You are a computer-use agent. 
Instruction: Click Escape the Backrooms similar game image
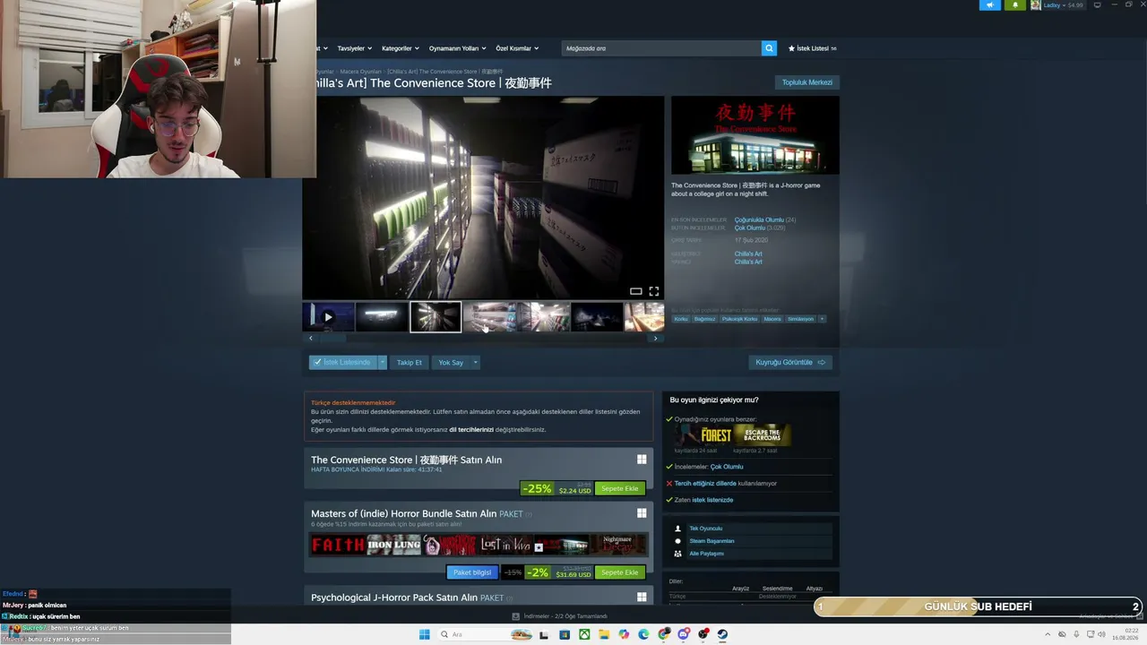(763, 435)
